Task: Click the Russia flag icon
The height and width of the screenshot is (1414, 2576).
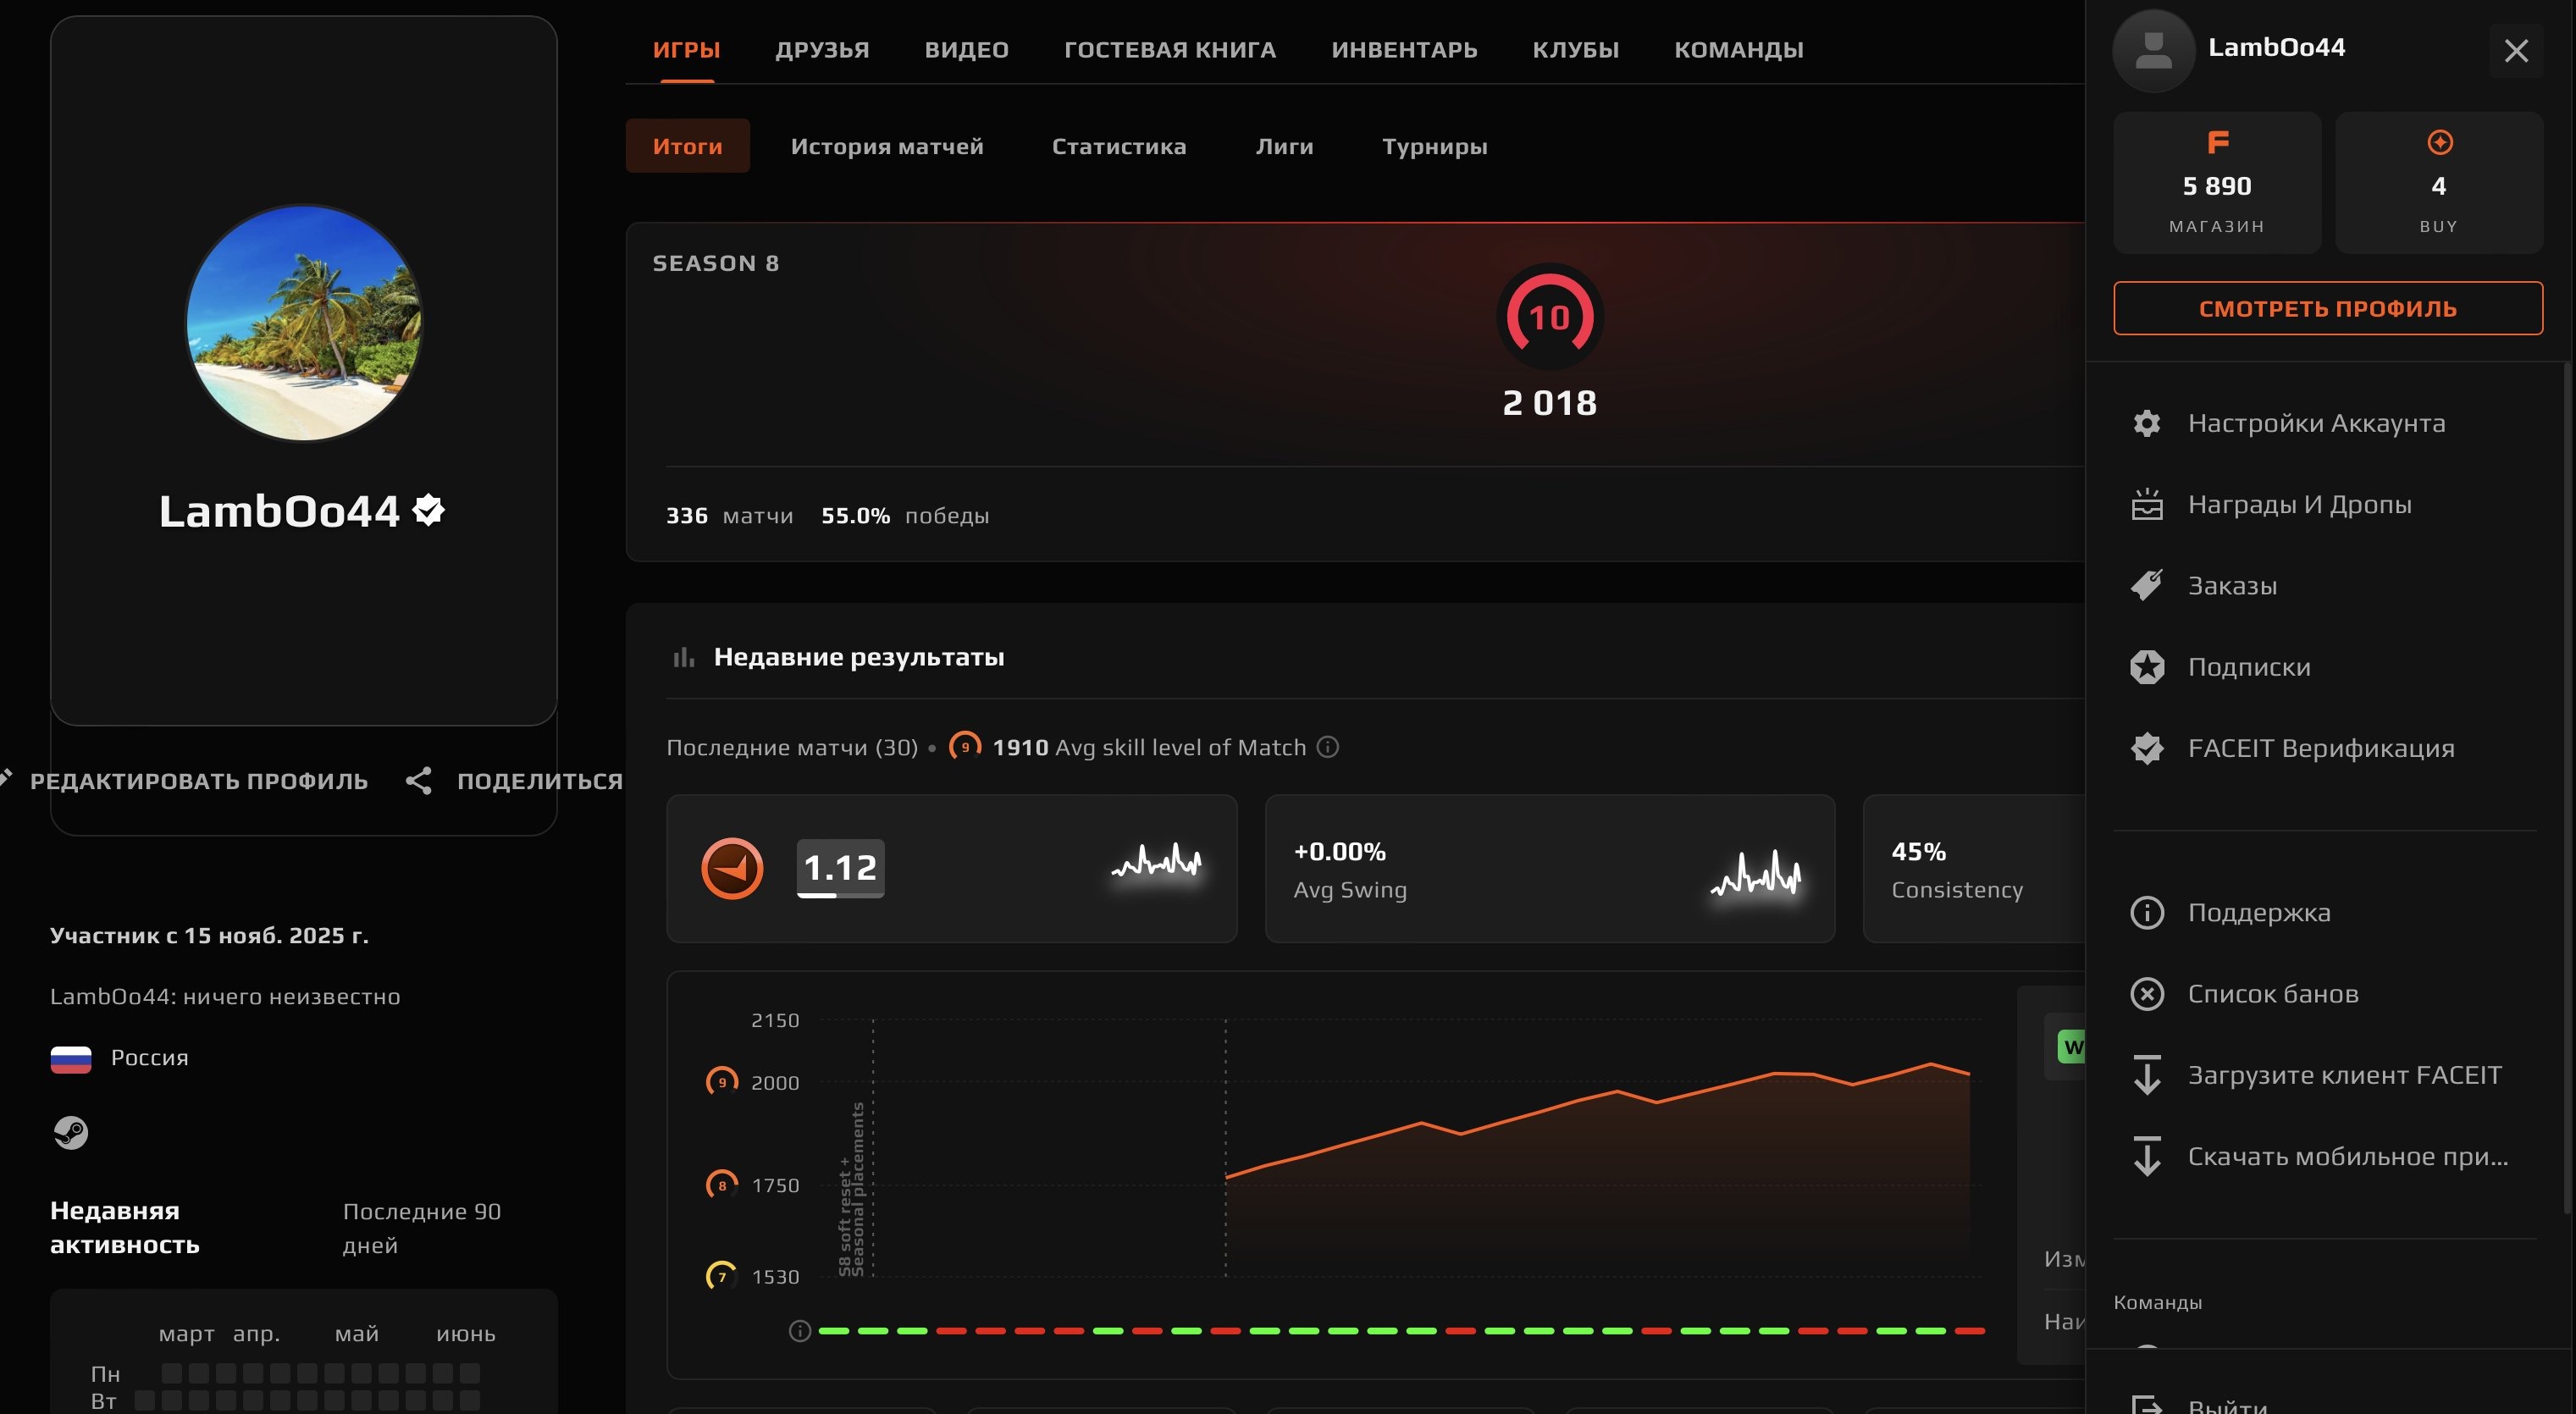Action: [x=71, y=1058]
